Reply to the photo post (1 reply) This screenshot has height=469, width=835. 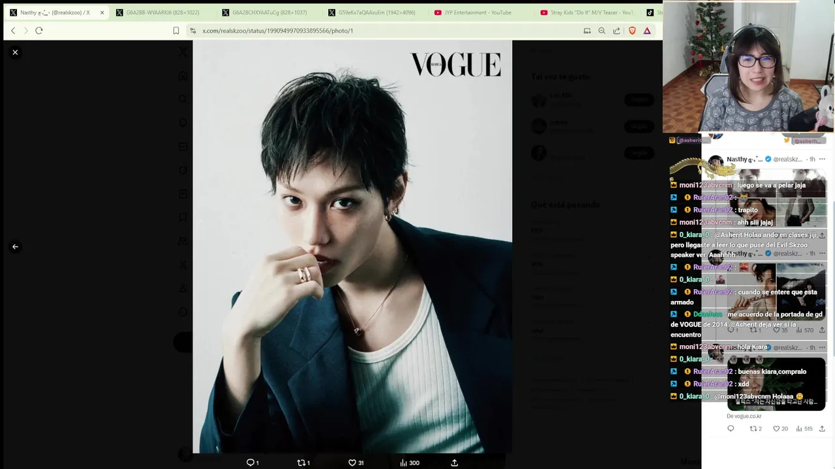[252, 462]
